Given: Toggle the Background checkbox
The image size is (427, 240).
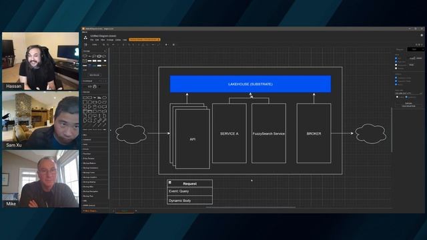Looking at the screenshot, I should point(396,65).
